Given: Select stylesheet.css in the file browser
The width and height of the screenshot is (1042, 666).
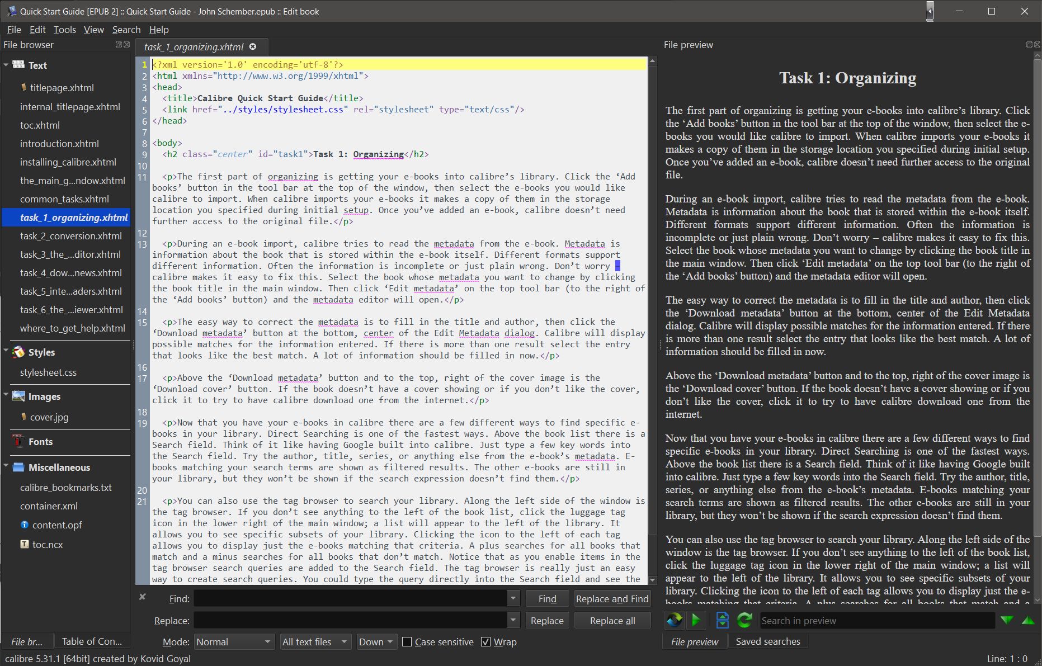Looking at the screenshot, I should [x=48, y=372].
